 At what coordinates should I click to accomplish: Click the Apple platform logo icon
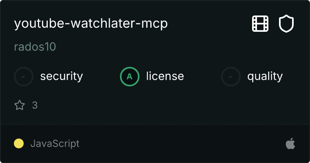290,143
